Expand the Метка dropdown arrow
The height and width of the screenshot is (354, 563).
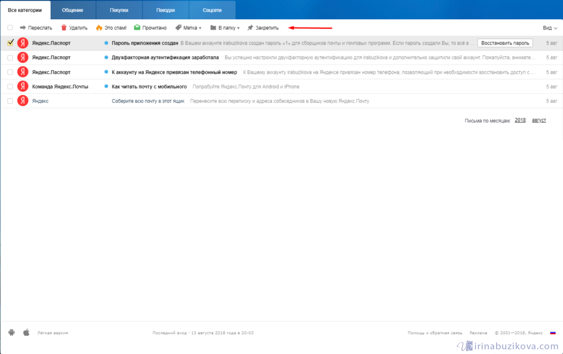[x=200, y=28]
